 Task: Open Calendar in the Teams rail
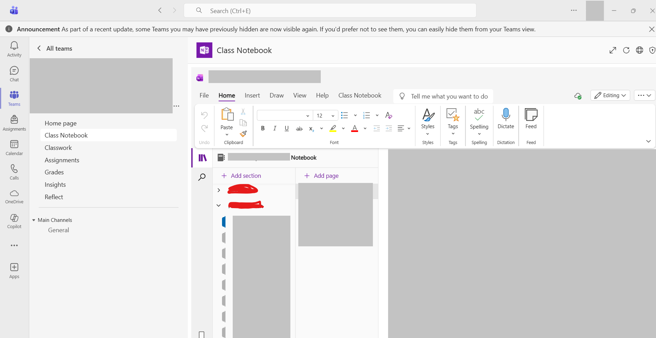coord(14,147)
